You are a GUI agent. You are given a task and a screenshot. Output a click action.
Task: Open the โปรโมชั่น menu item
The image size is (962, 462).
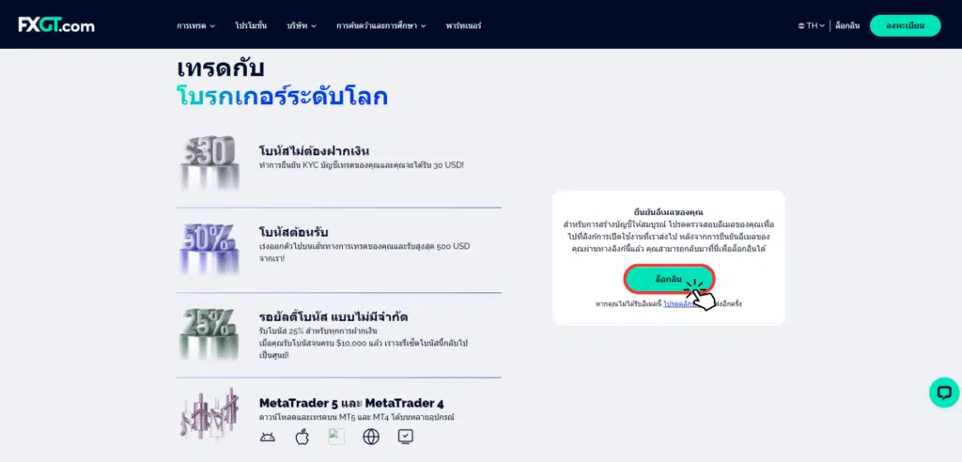click(250, 25)
